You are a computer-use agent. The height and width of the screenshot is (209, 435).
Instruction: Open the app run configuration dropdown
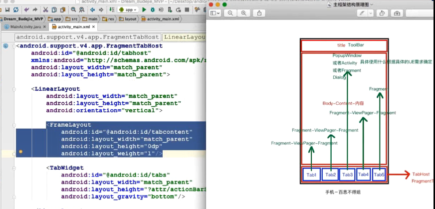127,9
